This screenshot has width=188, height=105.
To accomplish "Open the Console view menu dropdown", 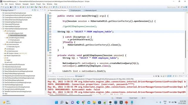I will click(182, 76).
